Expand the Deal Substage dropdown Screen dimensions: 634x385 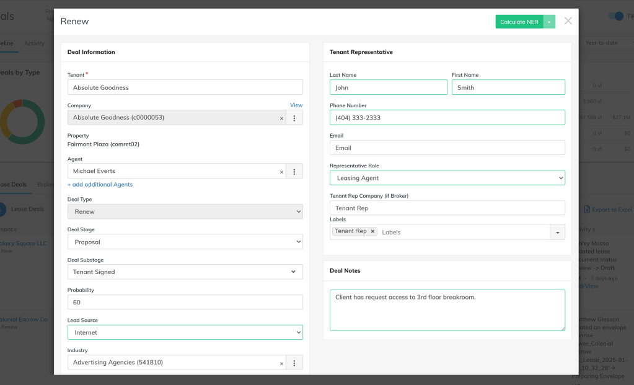tap(185, 272)
